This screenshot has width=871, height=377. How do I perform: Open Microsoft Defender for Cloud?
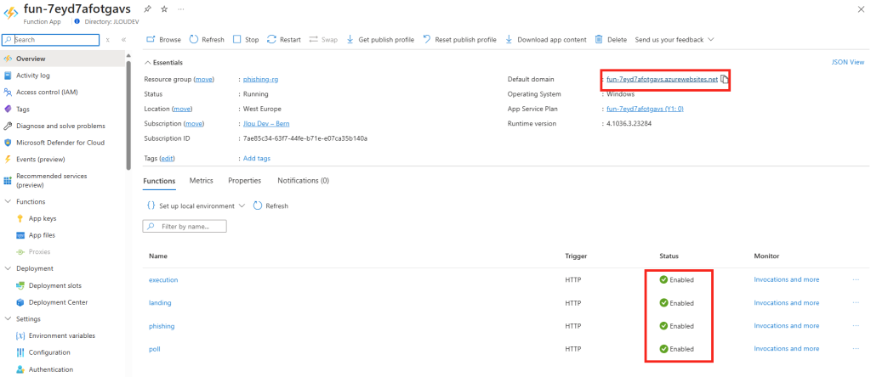[63, 143]
